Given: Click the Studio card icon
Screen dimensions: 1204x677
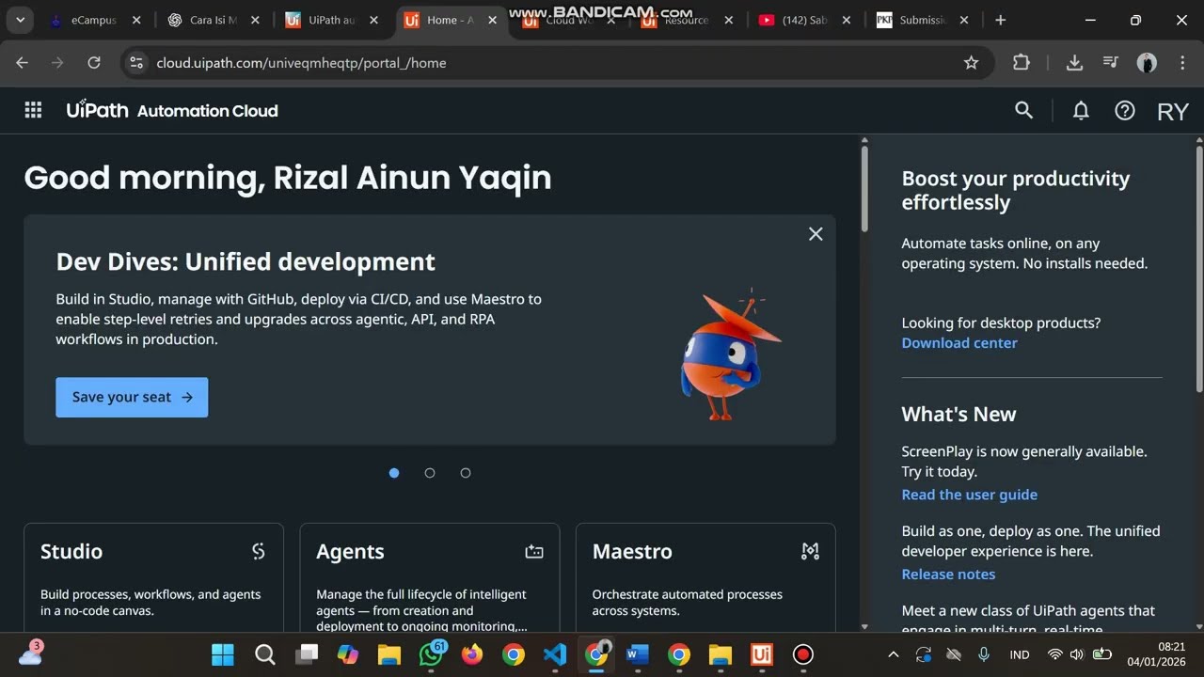Looking at the screenshot, I should tap(259, 551).
